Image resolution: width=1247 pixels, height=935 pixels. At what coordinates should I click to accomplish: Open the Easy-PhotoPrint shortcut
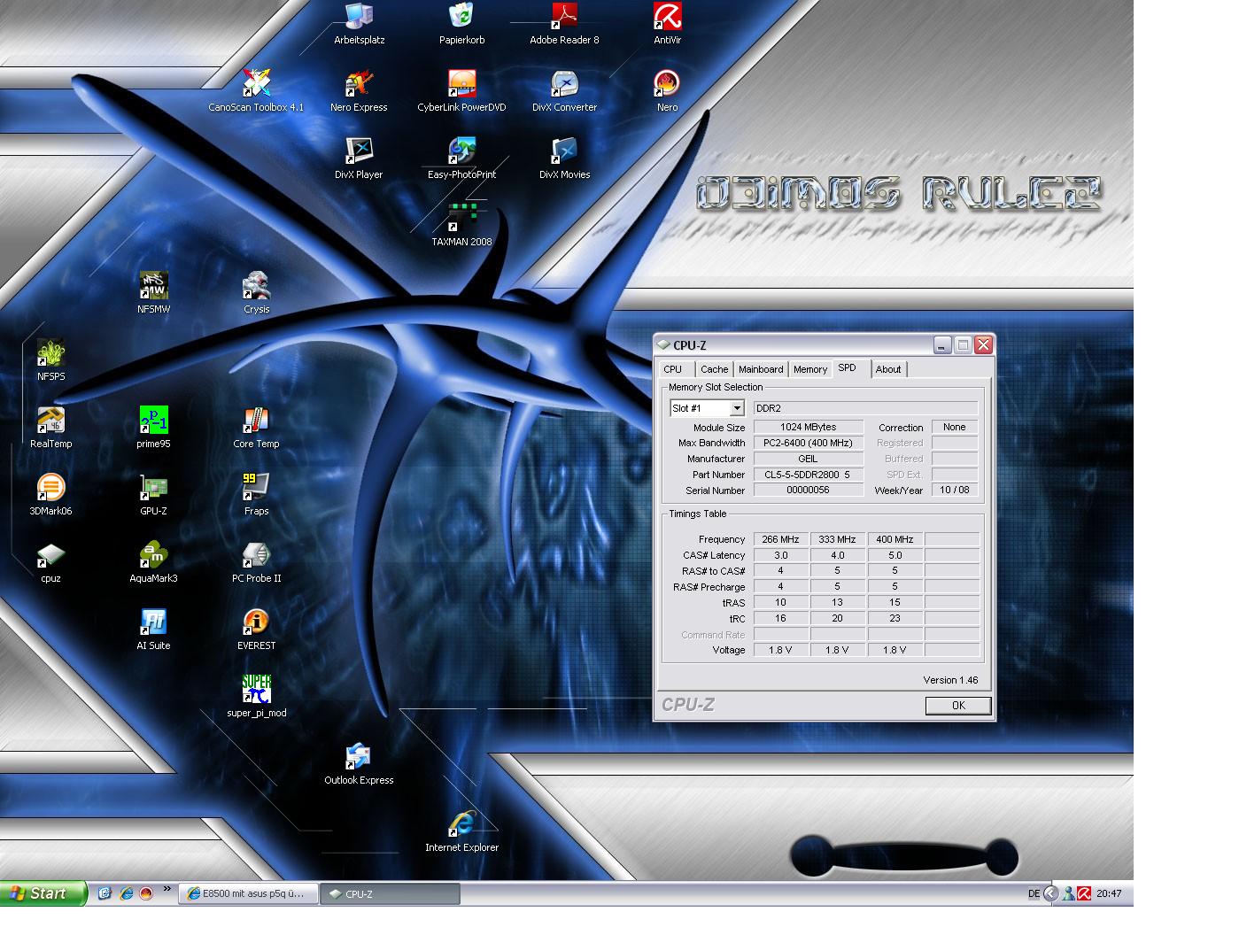click(461, 158)
